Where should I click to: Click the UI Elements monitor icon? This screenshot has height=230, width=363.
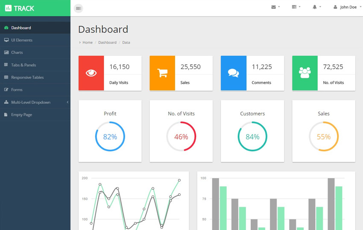(x=6, y=40)
